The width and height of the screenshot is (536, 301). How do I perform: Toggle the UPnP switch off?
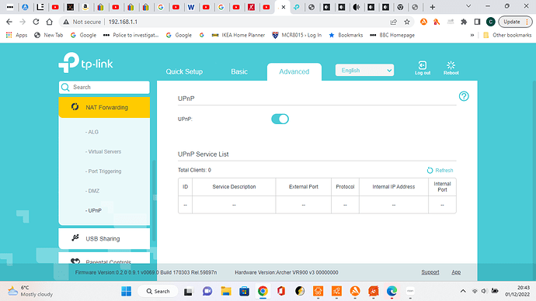coord(280,119)
